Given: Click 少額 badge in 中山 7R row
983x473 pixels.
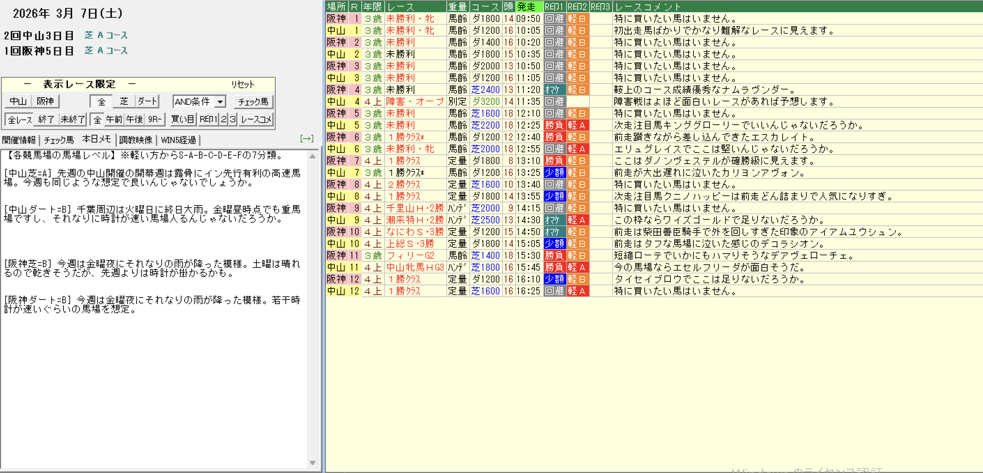Looking at the screenshot, I should click(554, 173).
